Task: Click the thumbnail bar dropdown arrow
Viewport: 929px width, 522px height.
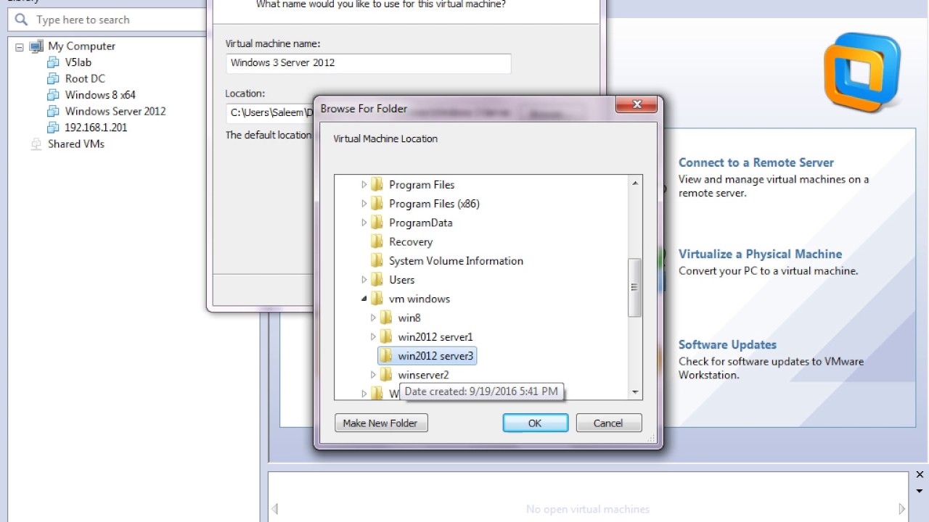Action: (920, 491)
